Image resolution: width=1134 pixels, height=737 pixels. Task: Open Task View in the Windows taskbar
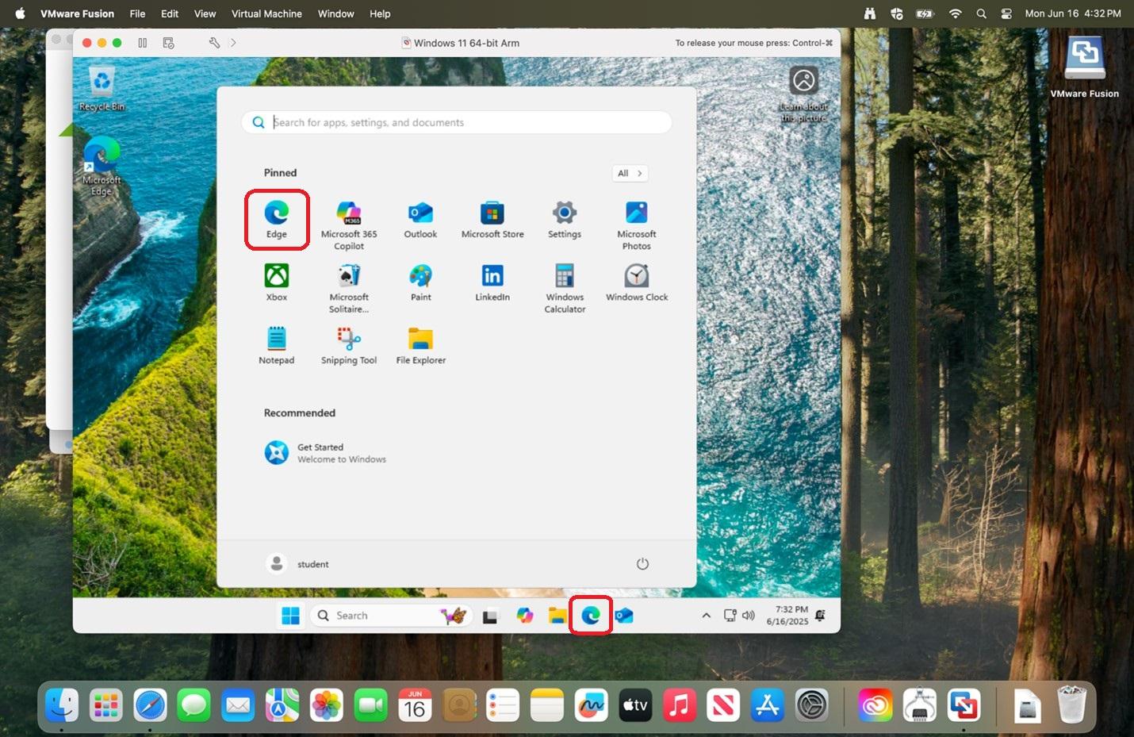(490, 616)
